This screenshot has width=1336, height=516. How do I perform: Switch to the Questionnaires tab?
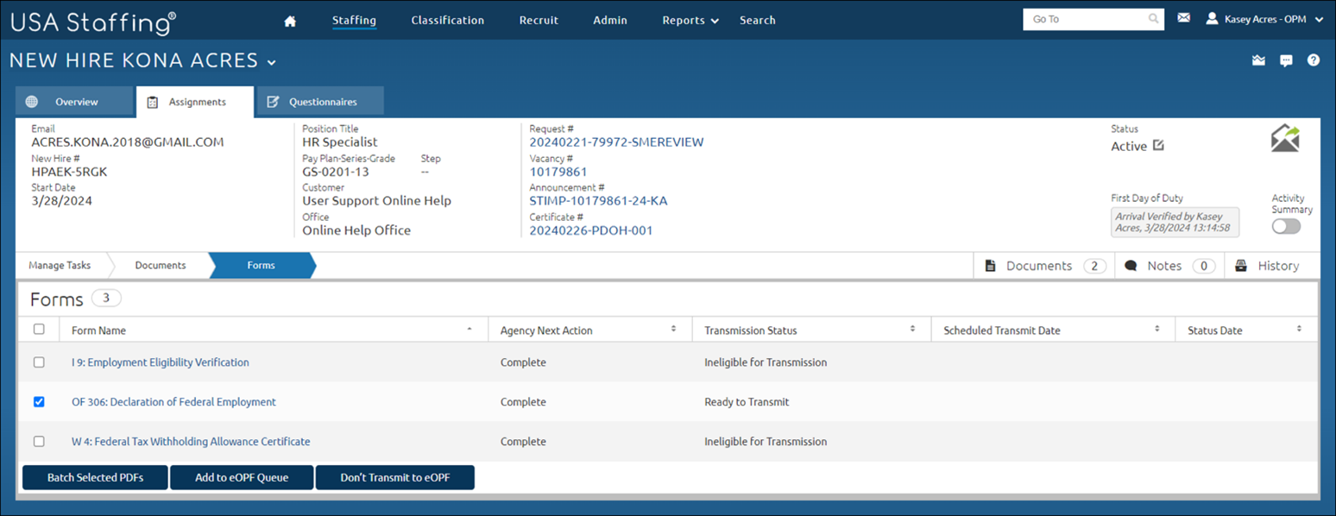(320, 102)
